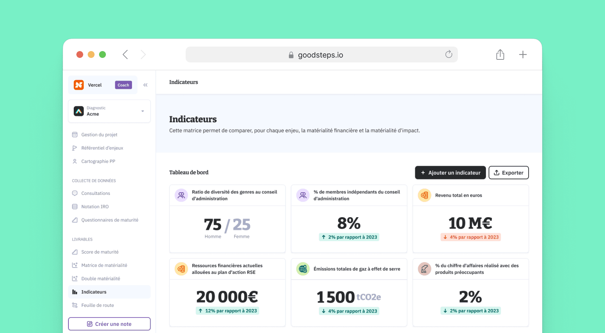The width and height of the screenshot is (605, 333).
Task: Click the Ressources financières card coin icon
Action: pyautogui.click(x=181, y=269)
